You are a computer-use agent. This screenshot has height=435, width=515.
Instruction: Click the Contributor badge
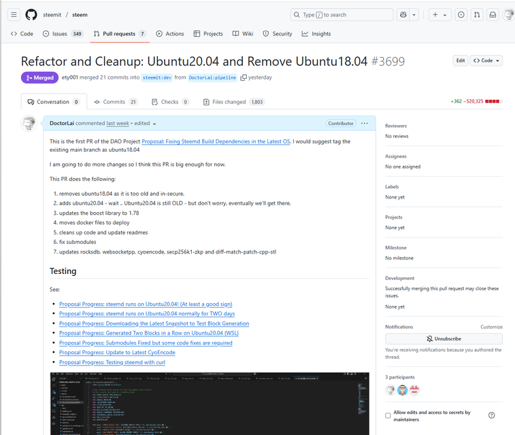341,123
